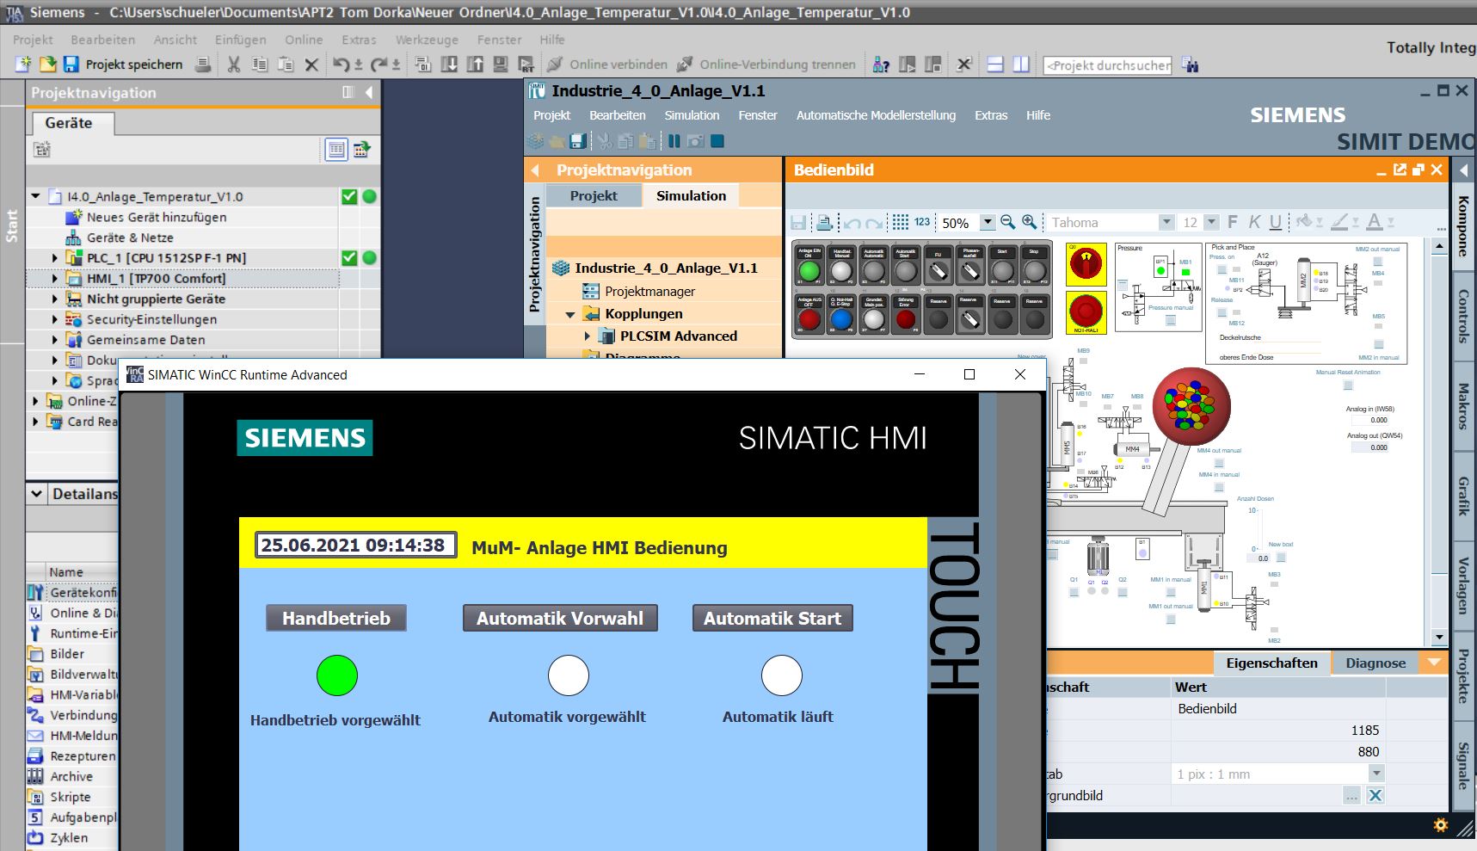Click the font color A icon
Image resolution: width=1477 pixels, height=851 pixels.
(x=1374, y=223)
